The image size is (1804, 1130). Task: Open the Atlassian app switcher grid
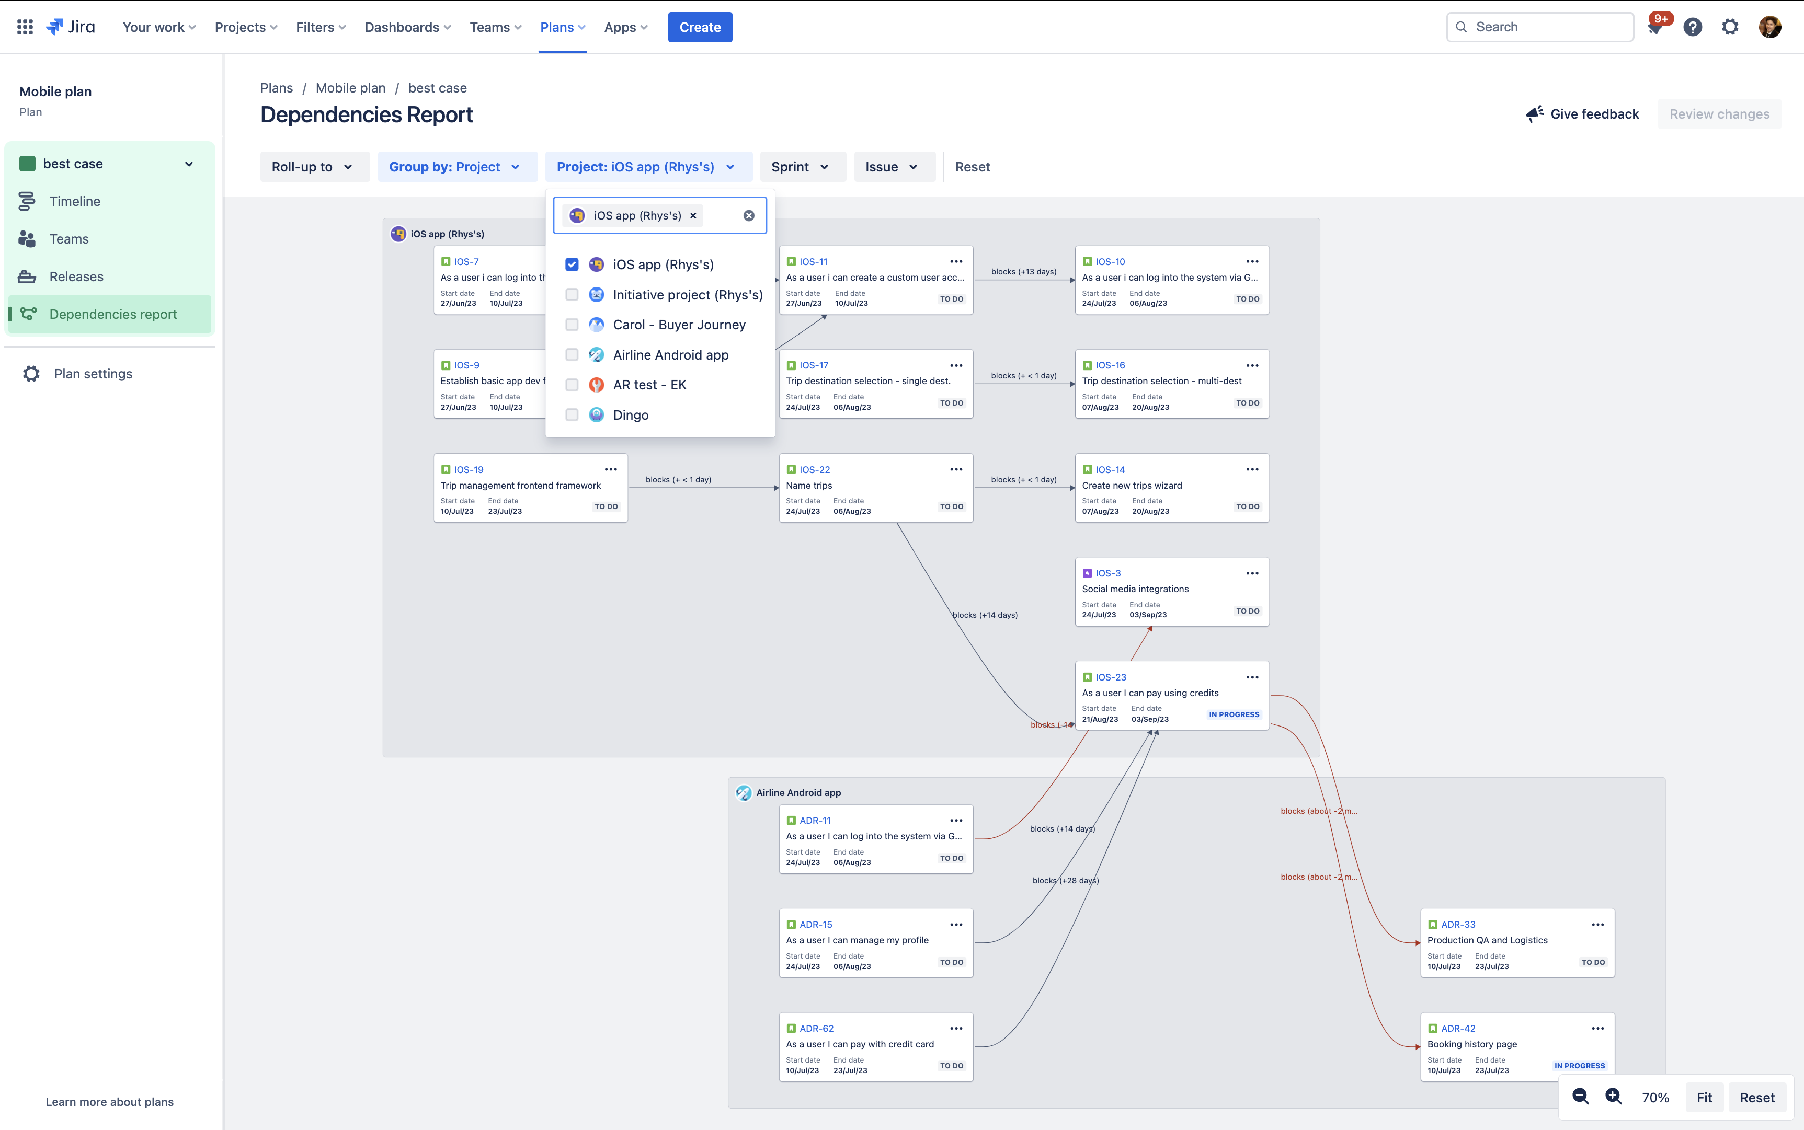[24, 26]
